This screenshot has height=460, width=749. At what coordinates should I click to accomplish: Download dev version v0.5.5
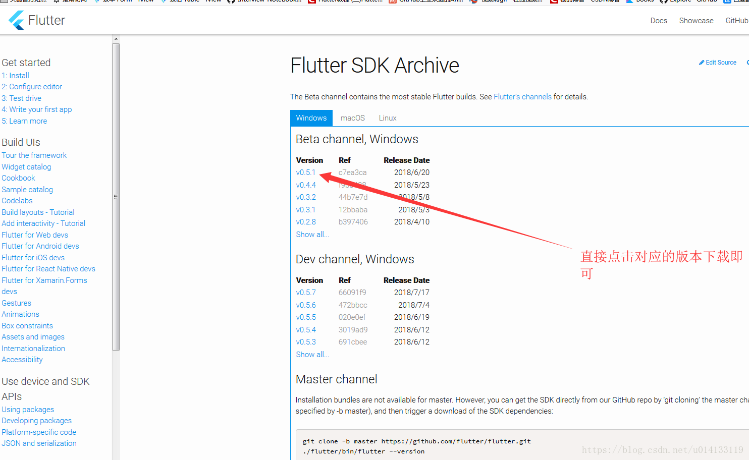click(x=306, y=317)
